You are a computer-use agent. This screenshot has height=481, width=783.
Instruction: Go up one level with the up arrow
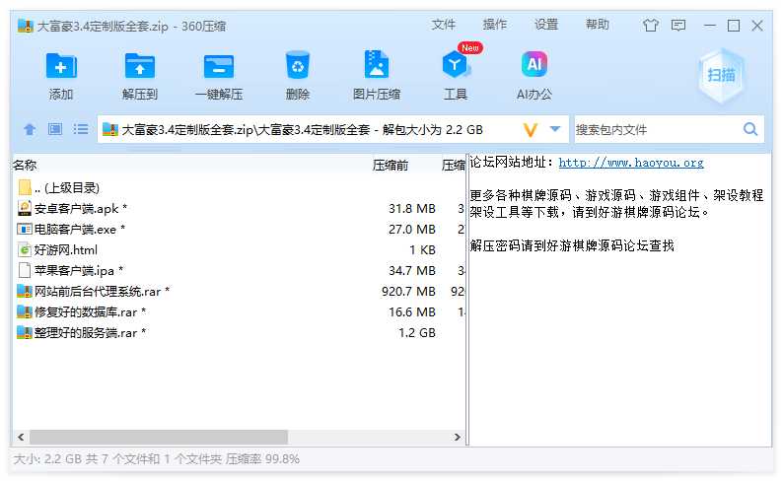(x=30, y=130)
